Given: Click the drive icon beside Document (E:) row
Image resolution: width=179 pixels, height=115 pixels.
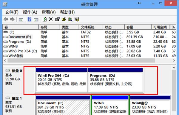Looking at the screenshot, I should point(6,37).
